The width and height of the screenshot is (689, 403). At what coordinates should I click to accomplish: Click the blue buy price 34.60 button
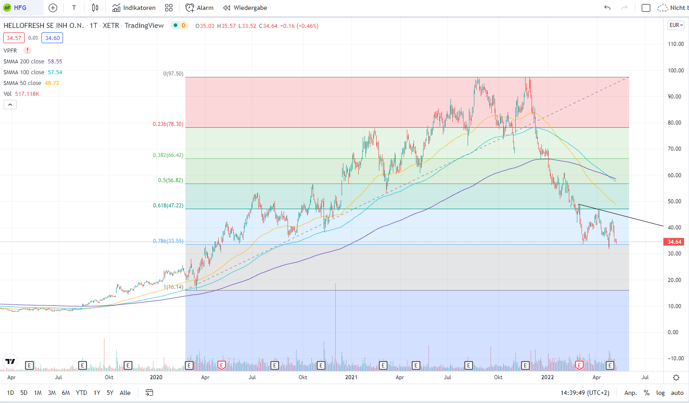pos(52,38)
